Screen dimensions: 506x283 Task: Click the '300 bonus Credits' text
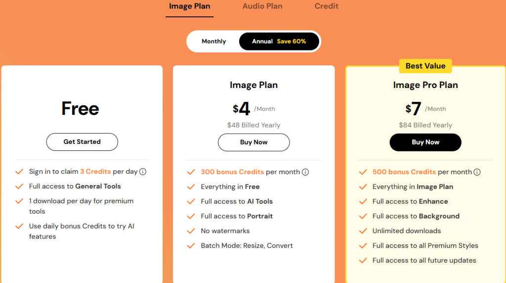point(232,172)
